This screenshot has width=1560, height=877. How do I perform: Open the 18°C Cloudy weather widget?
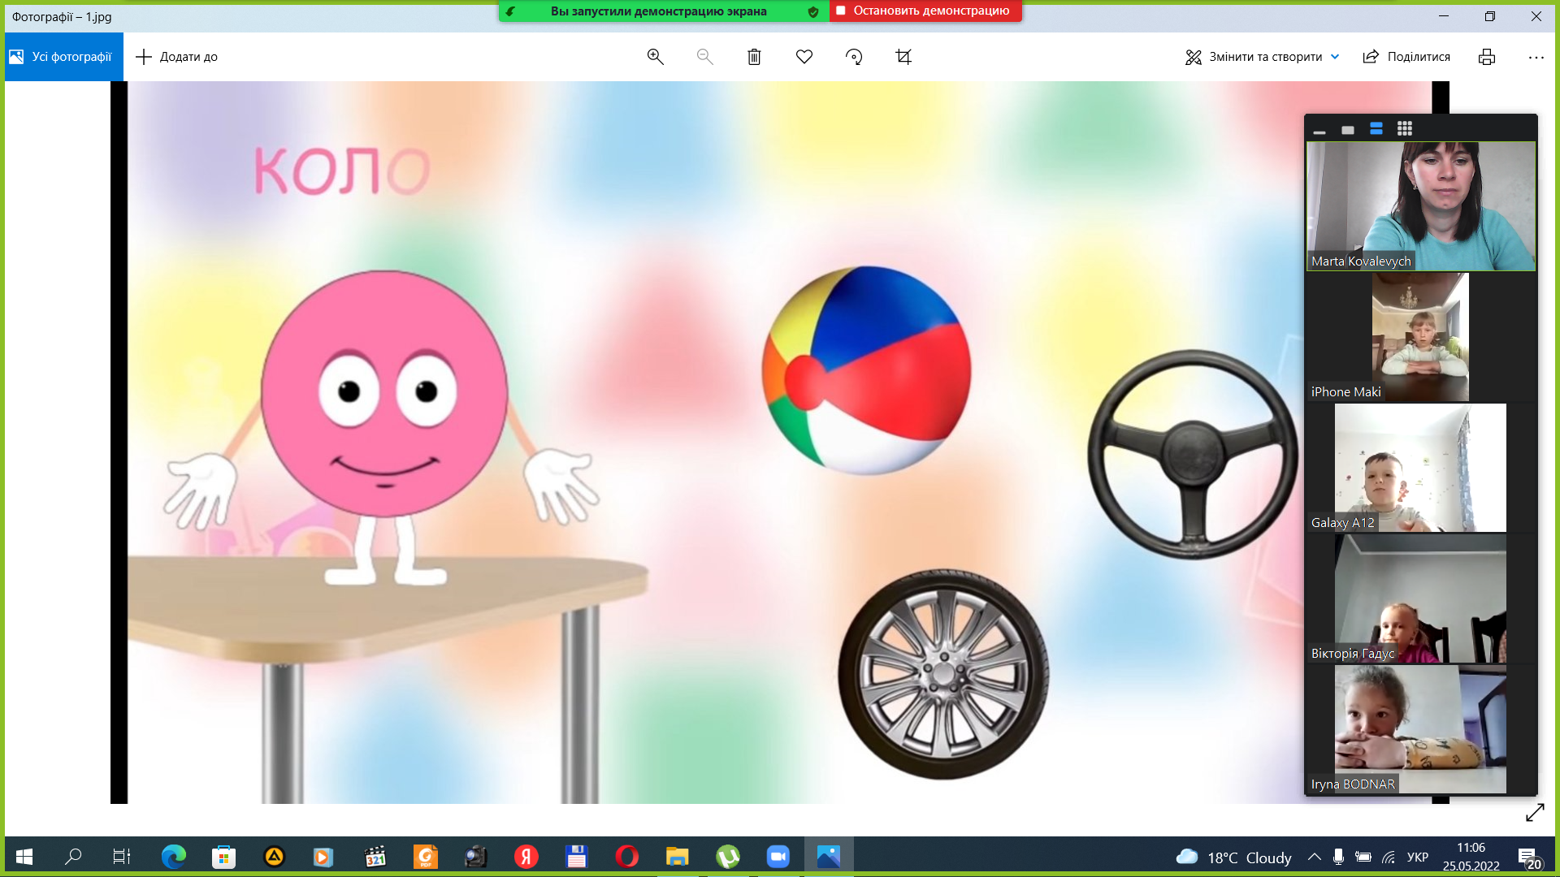(x=1233, y=858)
